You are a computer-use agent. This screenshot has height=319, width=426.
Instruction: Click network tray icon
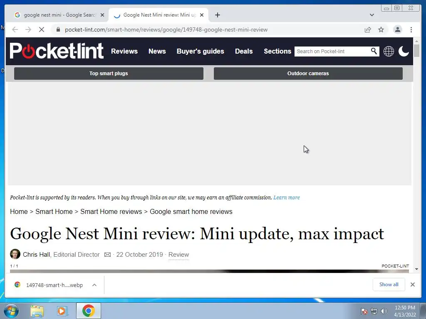click(374, 311)
